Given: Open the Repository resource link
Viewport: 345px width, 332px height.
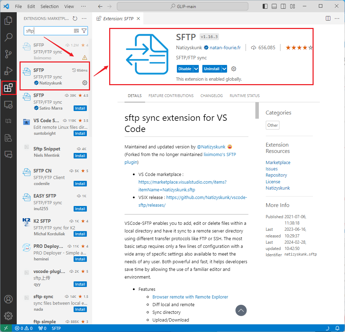Looking at the screenshot, I should tap(276, 175).
